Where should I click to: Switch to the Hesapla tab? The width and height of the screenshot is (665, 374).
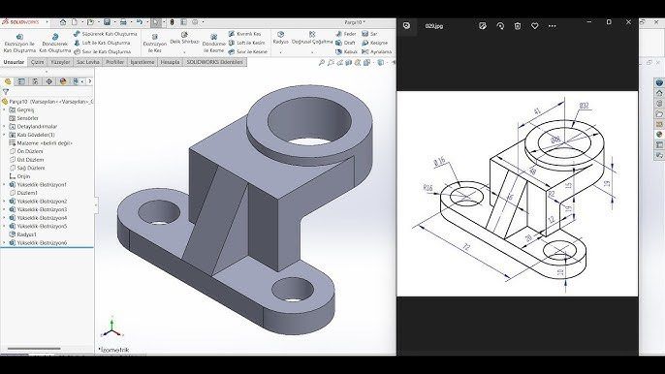pyautogui.click(x=170, y=62)
